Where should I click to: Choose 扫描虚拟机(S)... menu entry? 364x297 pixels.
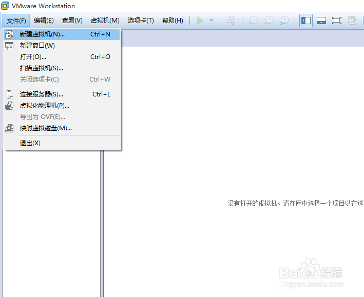(x=62, y=68)
